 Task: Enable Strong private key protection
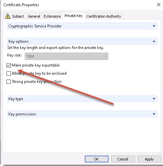coord(8,82)
